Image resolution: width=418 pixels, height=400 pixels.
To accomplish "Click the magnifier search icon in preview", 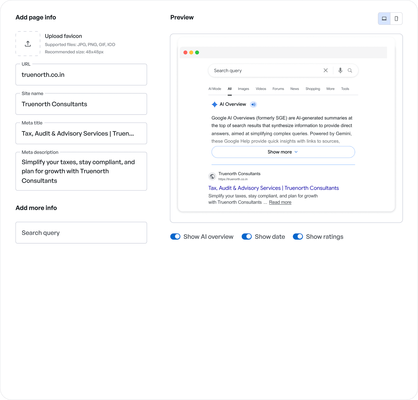I will (350, 70).
